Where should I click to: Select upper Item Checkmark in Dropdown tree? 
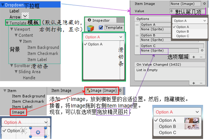tap(43, 53)
